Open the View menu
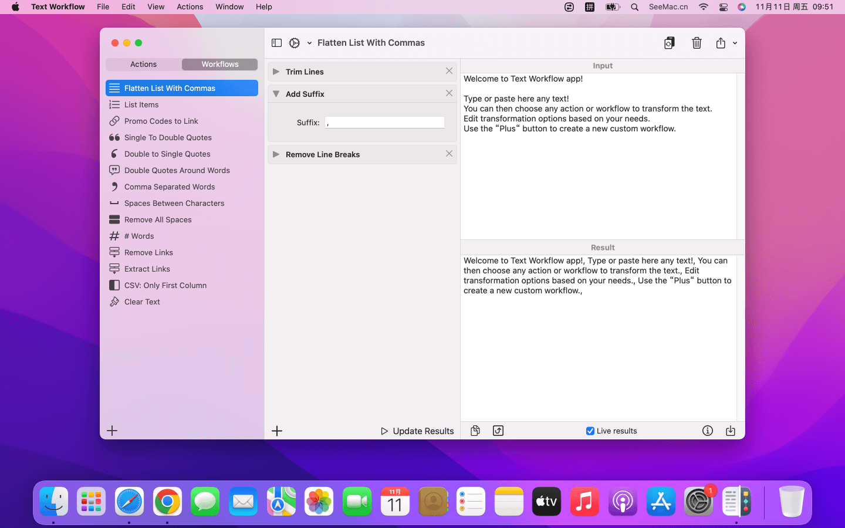Image resolution: width=845 pixels, height=528 pixels. (x=156, y=7)
